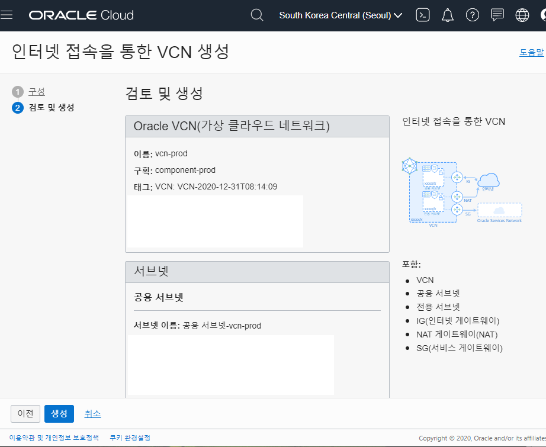Screen dimensions: 546x447
Task: Launch the Cloud Shell terminal icon
Action: 422,15
